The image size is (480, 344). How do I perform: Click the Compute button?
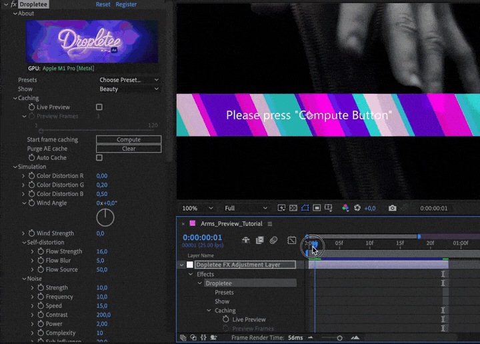coord(129,140)
